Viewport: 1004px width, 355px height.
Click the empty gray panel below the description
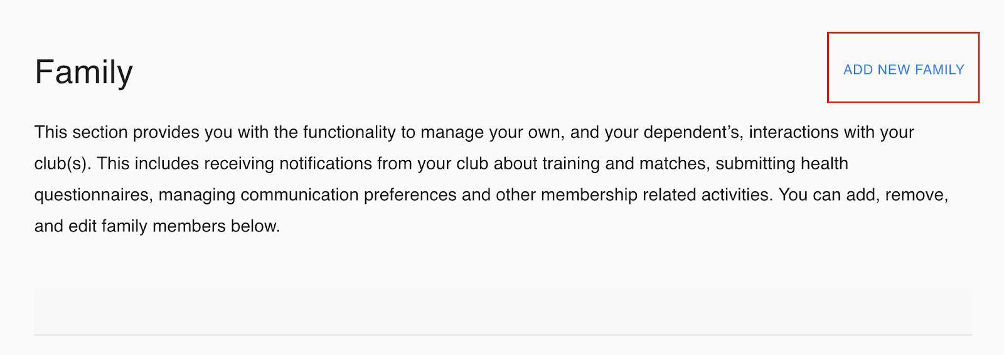503,311
